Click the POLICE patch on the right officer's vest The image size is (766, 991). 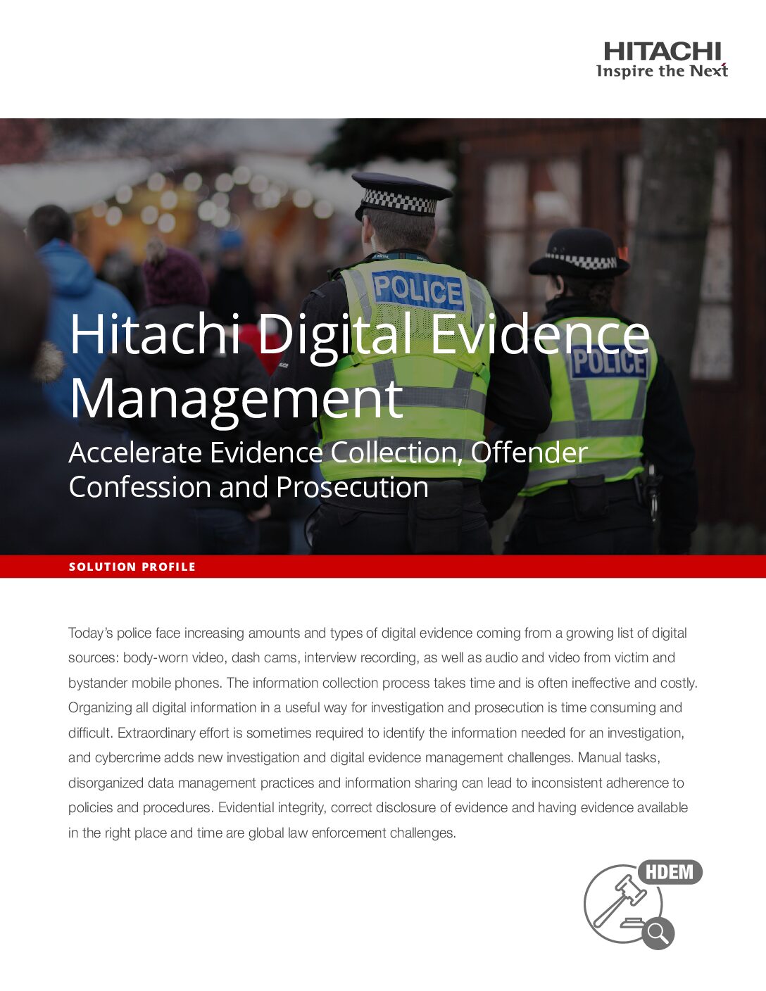(x=608, y=362)
